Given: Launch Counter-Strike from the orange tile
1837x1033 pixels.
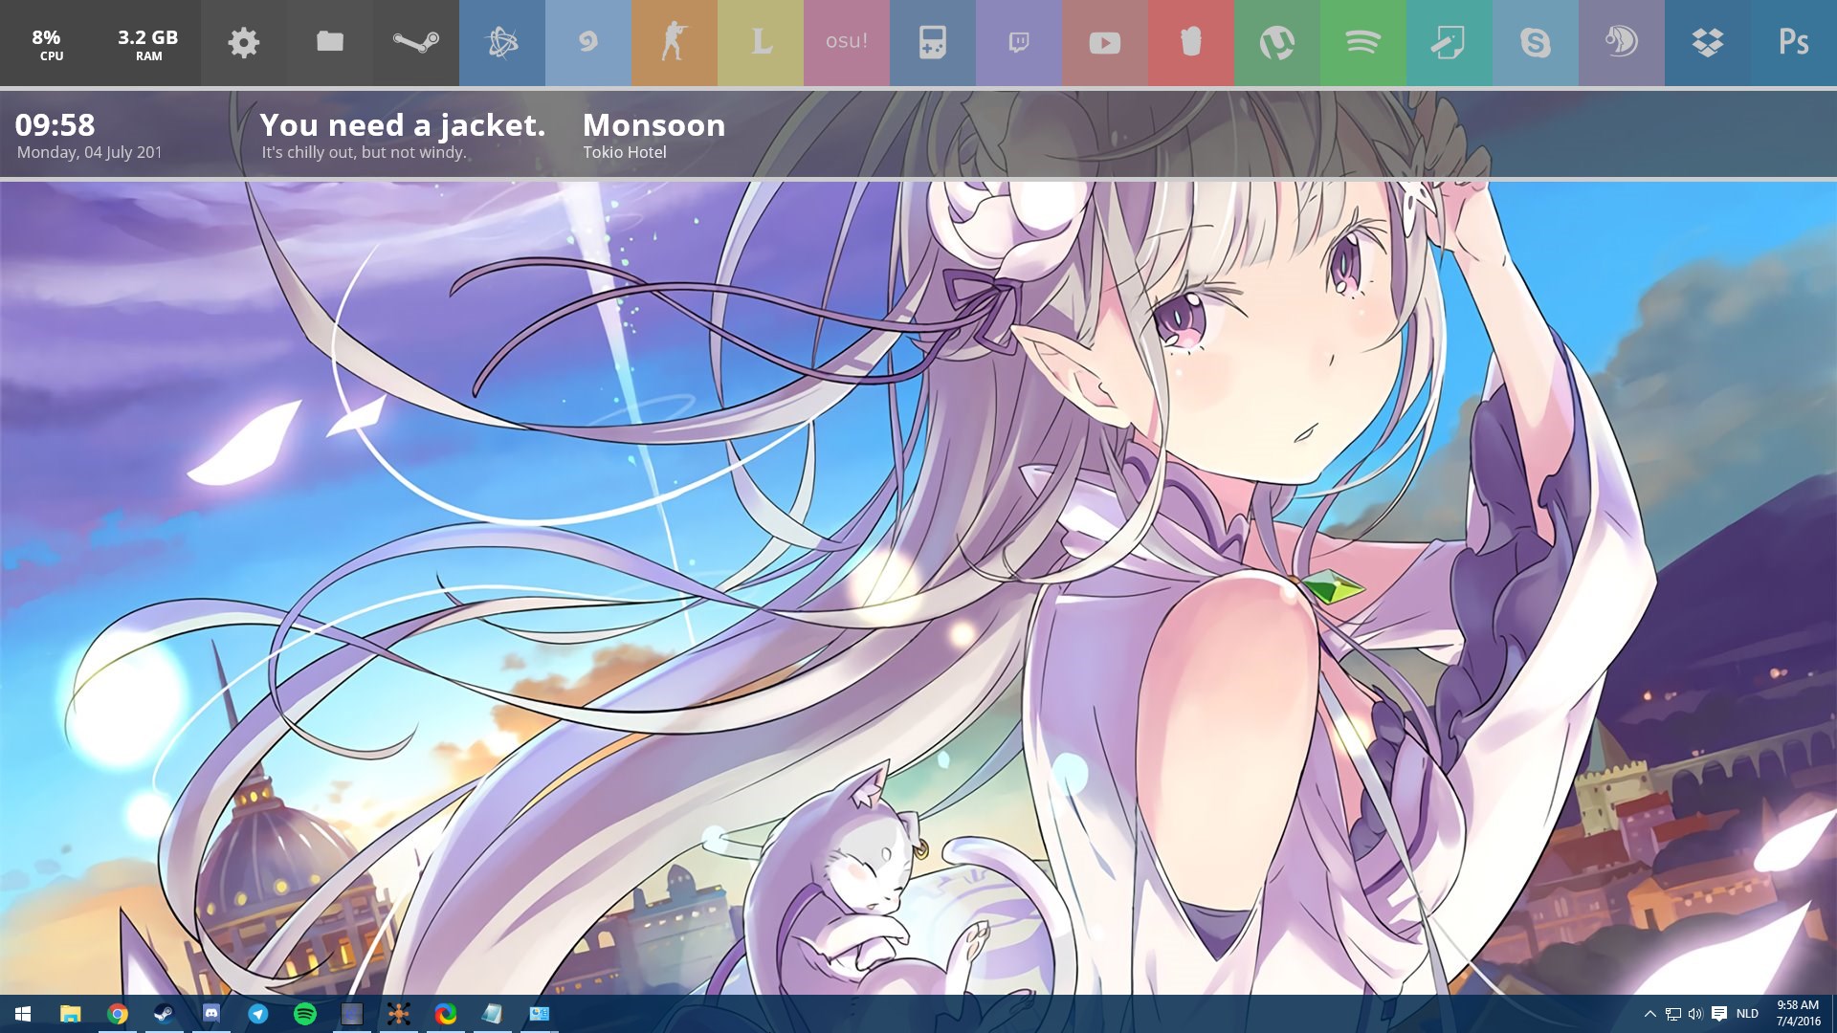Looking at the screenshot, I should [674, 42].
